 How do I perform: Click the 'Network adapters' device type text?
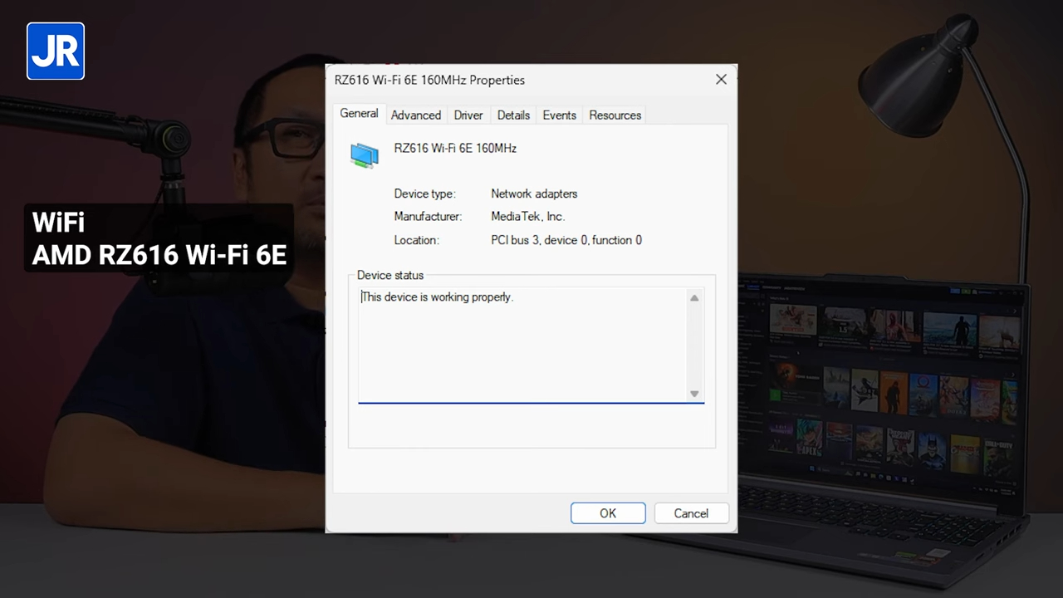point(534,194)
